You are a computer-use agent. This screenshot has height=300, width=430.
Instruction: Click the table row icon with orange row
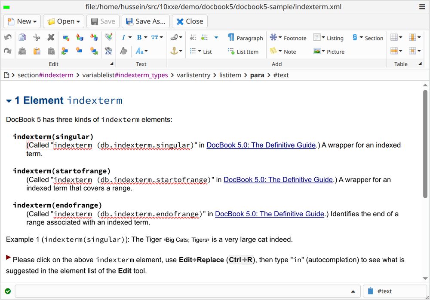[x=394, y=51]
